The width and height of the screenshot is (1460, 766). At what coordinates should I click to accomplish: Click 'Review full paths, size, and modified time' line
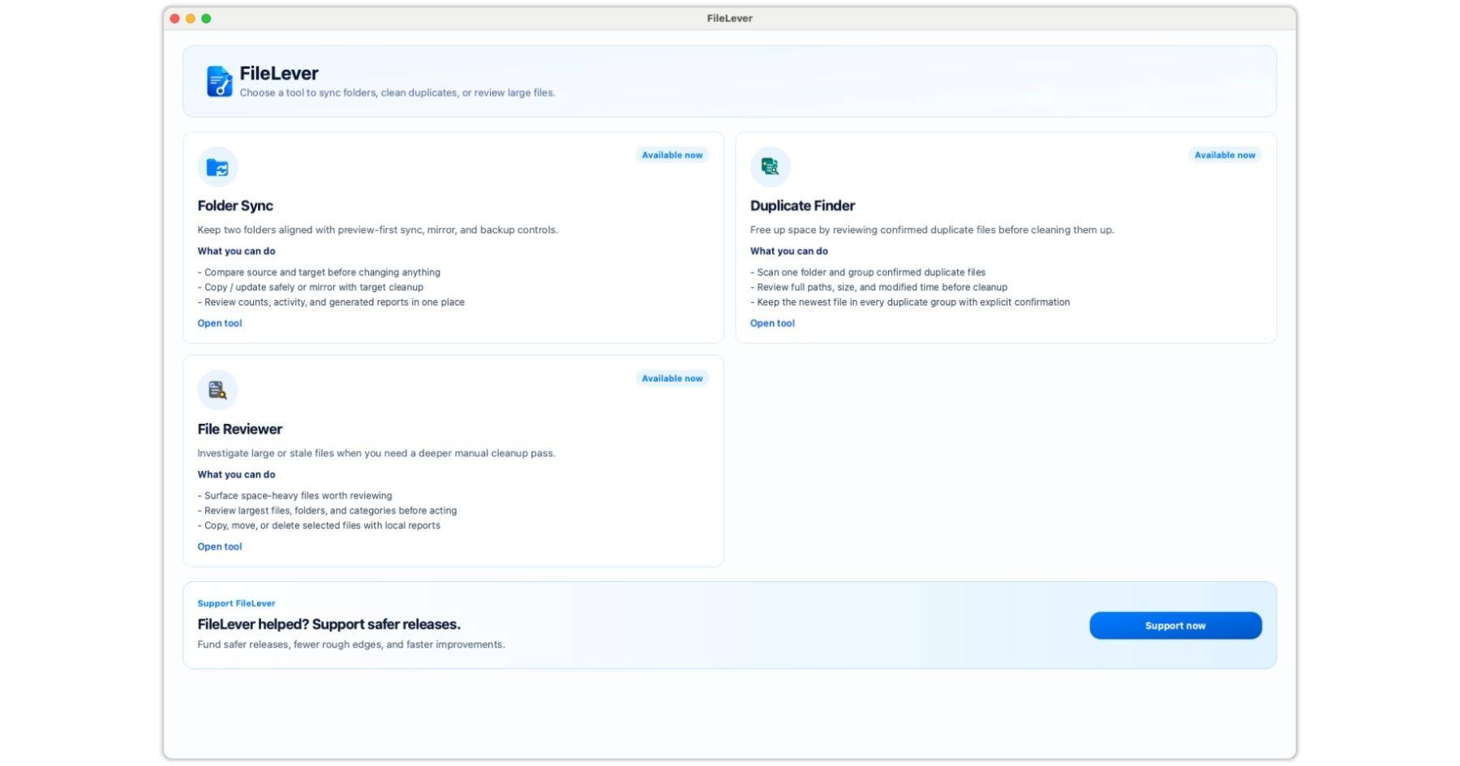click(878, 288)
